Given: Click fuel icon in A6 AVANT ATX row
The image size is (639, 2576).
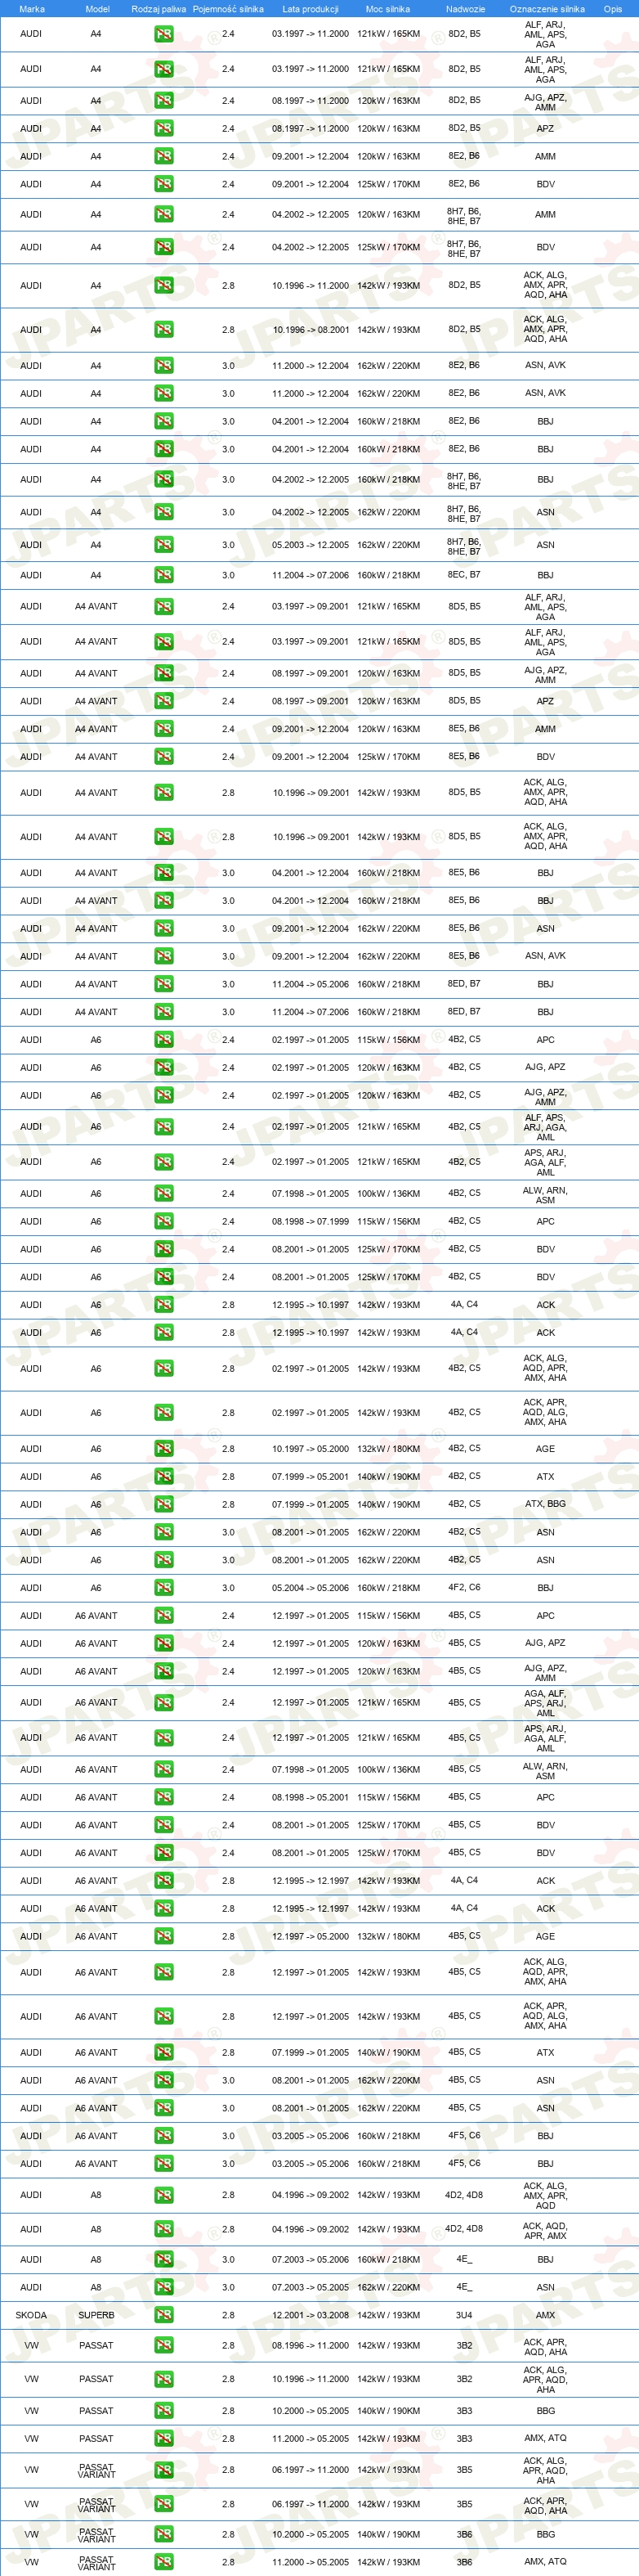Looking at the screenshot, I should [x=163, y=2052].
